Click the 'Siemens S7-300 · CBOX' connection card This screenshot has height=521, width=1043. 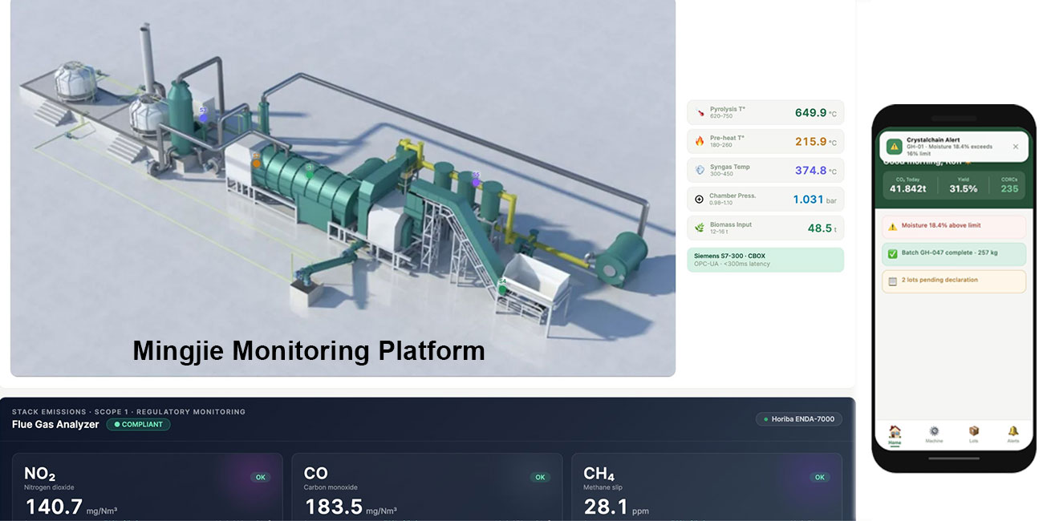pos(765,260)
